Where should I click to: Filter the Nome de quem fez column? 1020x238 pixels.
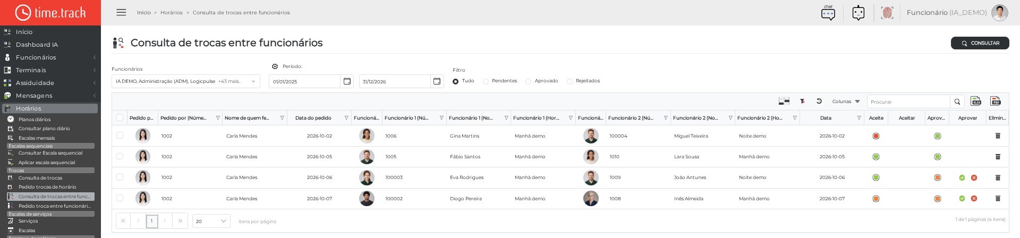(x=282, y=118)
